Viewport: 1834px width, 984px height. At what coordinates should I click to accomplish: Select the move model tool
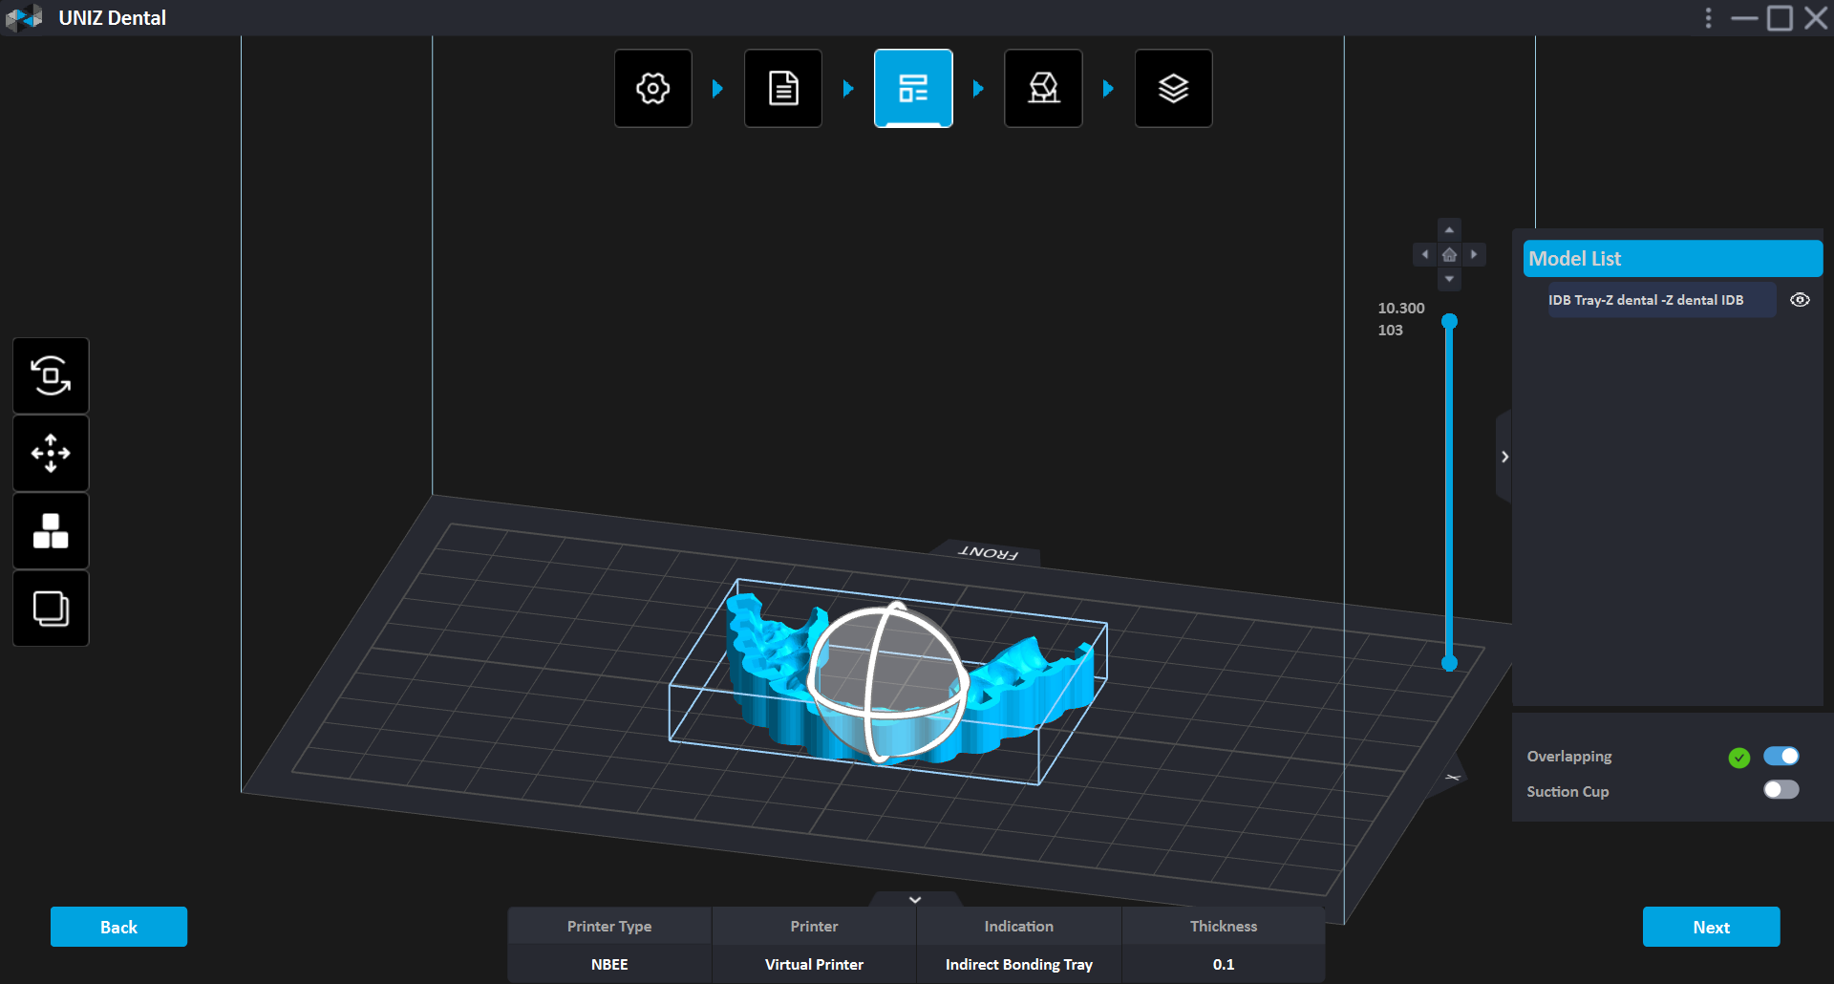[51, 454]
